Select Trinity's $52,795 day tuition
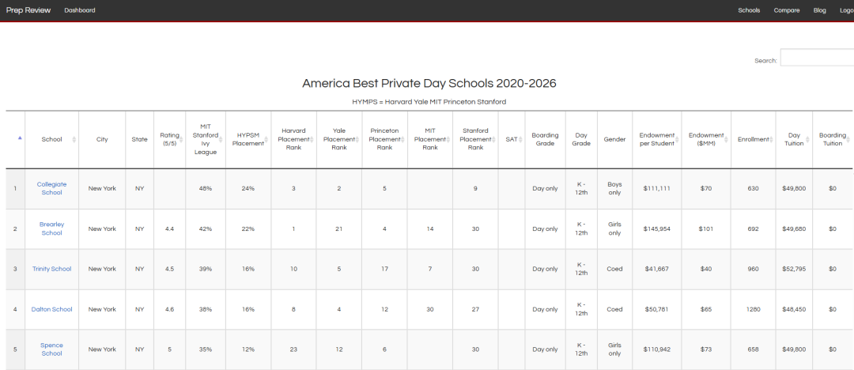This screenshot has width=854, height=370. pos(794,269)
